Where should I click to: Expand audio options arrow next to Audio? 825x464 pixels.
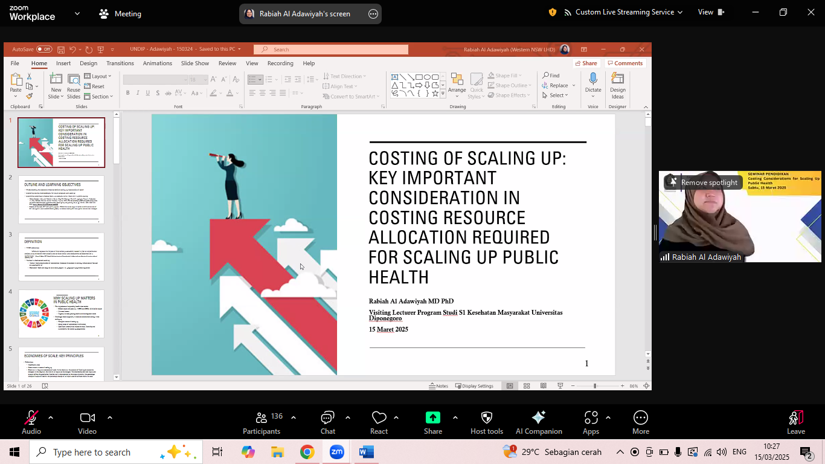pos(51,417)
